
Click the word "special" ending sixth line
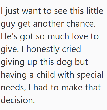90,75
